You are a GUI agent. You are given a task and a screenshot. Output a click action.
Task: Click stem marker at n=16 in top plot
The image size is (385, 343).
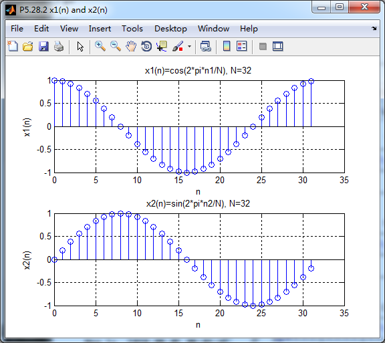187,173
